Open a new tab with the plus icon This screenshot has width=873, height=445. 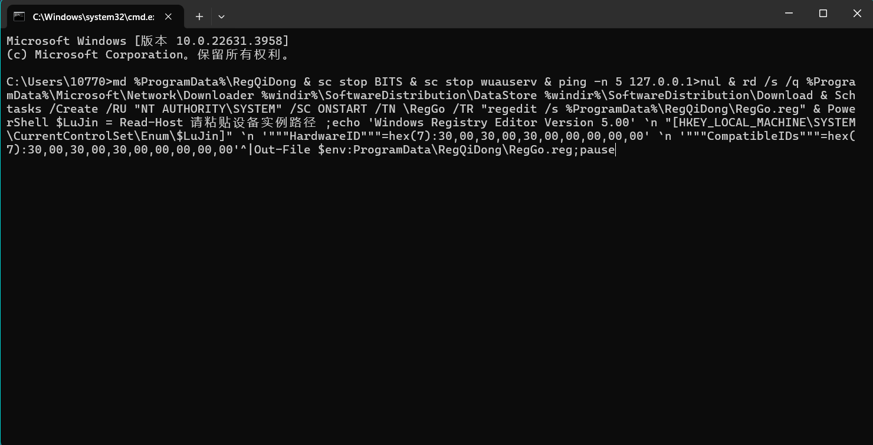click(x=199, y=17)
